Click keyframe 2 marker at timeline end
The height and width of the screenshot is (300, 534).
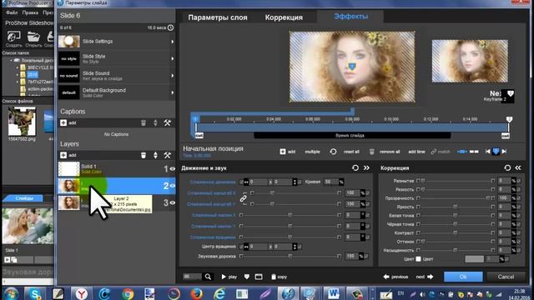coord(509,119)
